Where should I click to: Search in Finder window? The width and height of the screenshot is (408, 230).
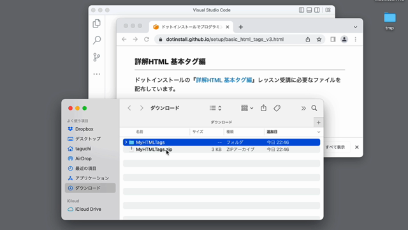(314, 108)
